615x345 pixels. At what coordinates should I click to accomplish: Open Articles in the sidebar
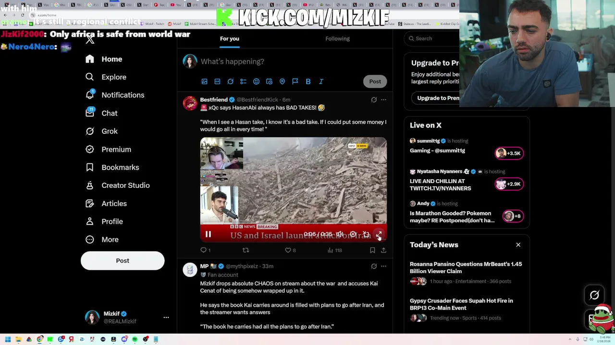106,204
